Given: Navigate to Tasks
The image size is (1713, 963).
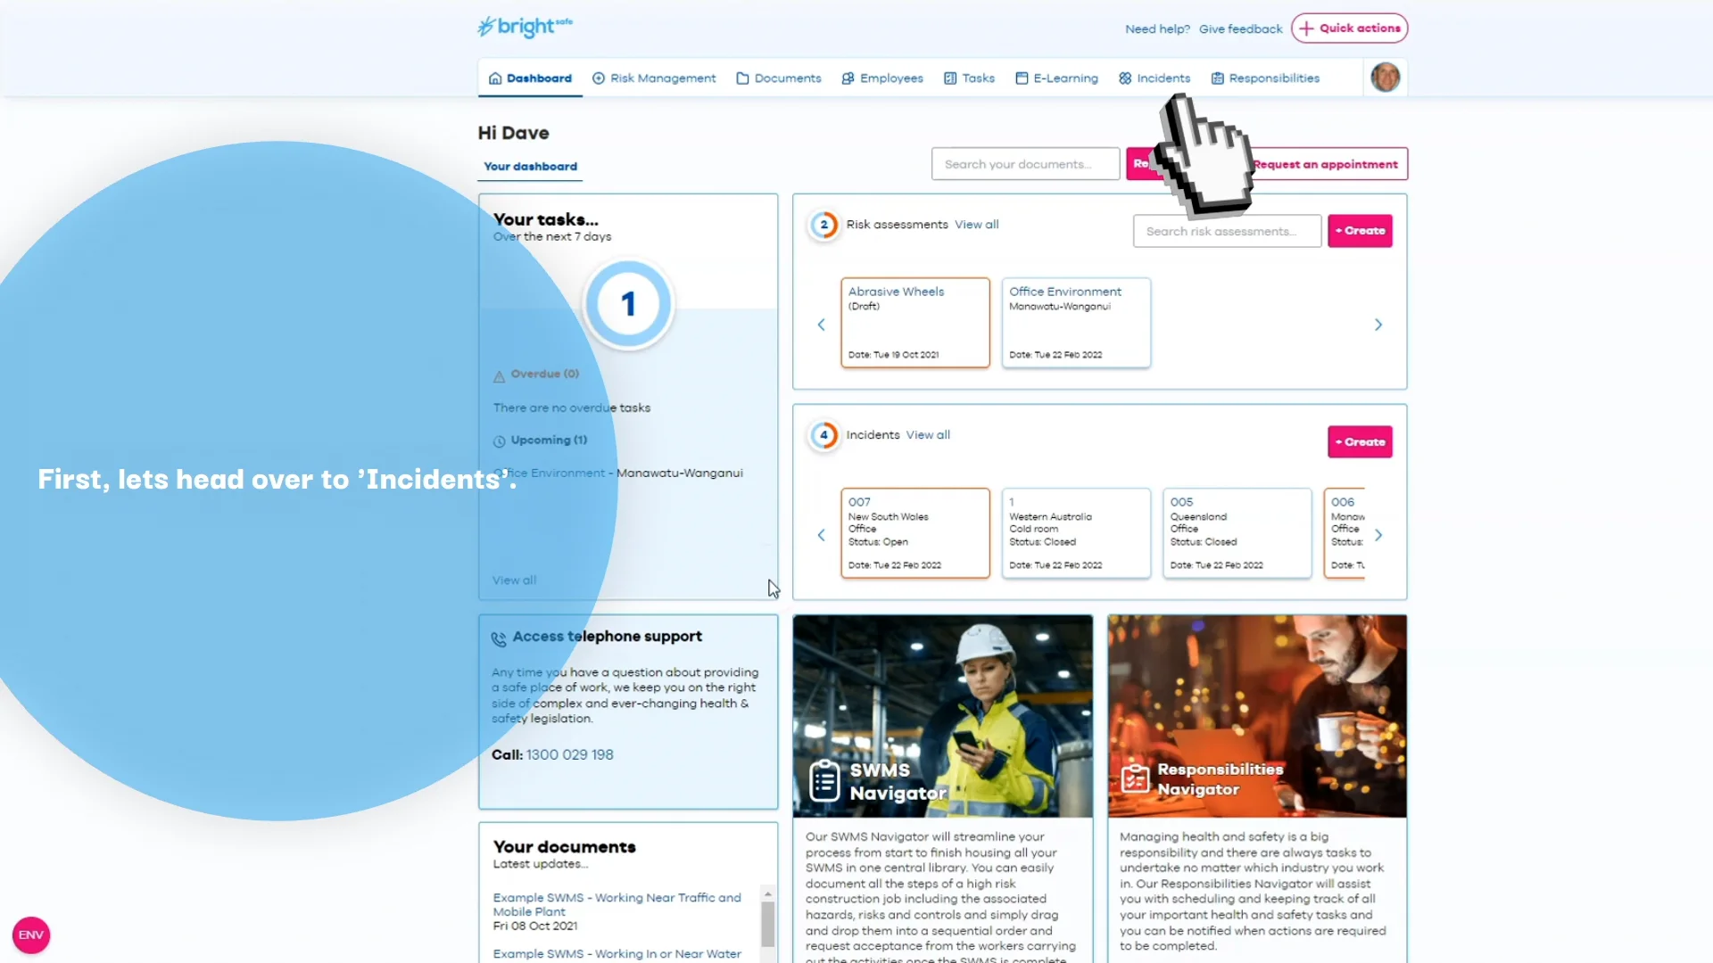Looking at the screenshot, I should tap(969, 78).
